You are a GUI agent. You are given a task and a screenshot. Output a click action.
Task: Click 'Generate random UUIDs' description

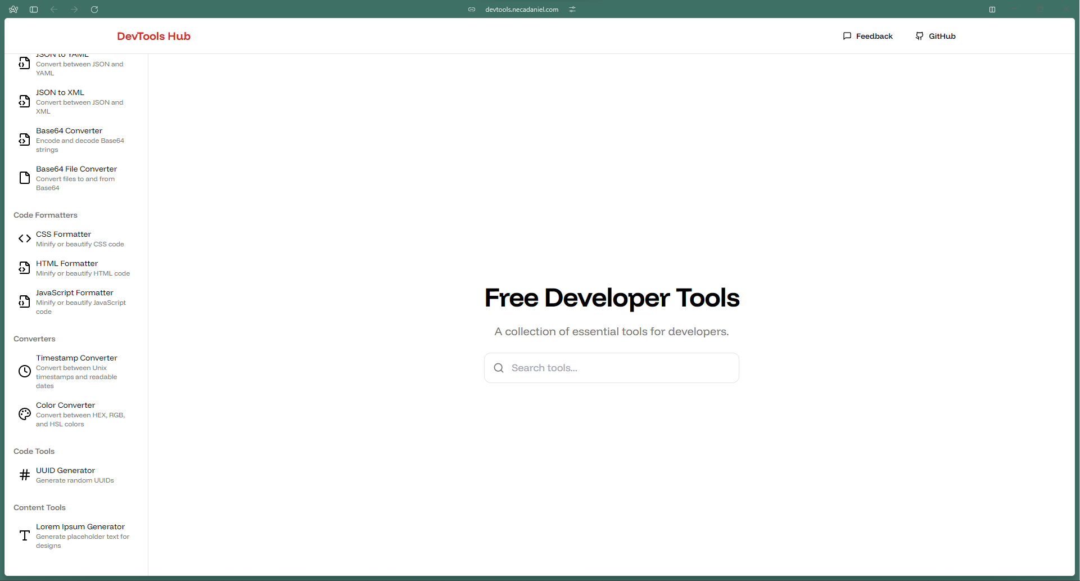[x=75, y=480]
